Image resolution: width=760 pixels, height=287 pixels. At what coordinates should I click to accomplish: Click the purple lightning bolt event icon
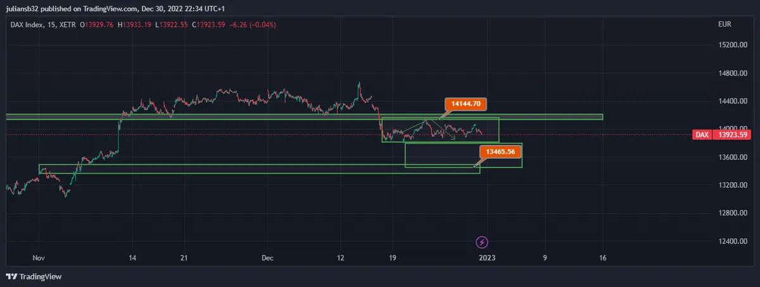point(482,242)
